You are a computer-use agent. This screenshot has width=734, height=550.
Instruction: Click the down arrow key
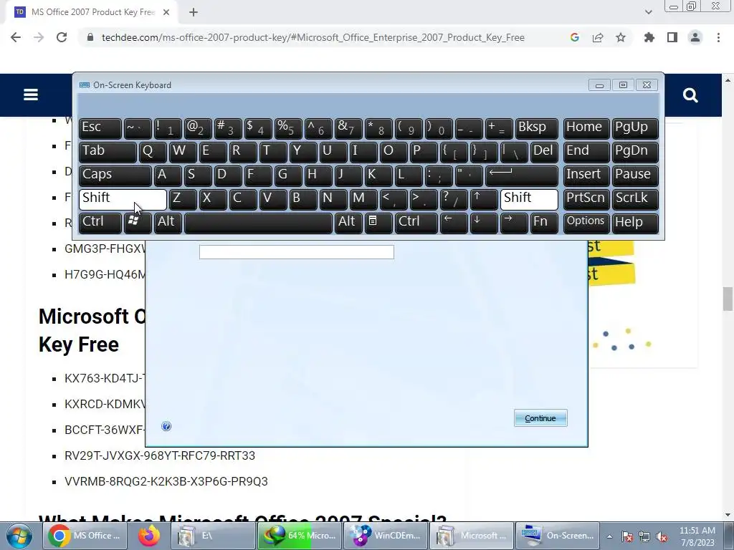coord(484,223)
